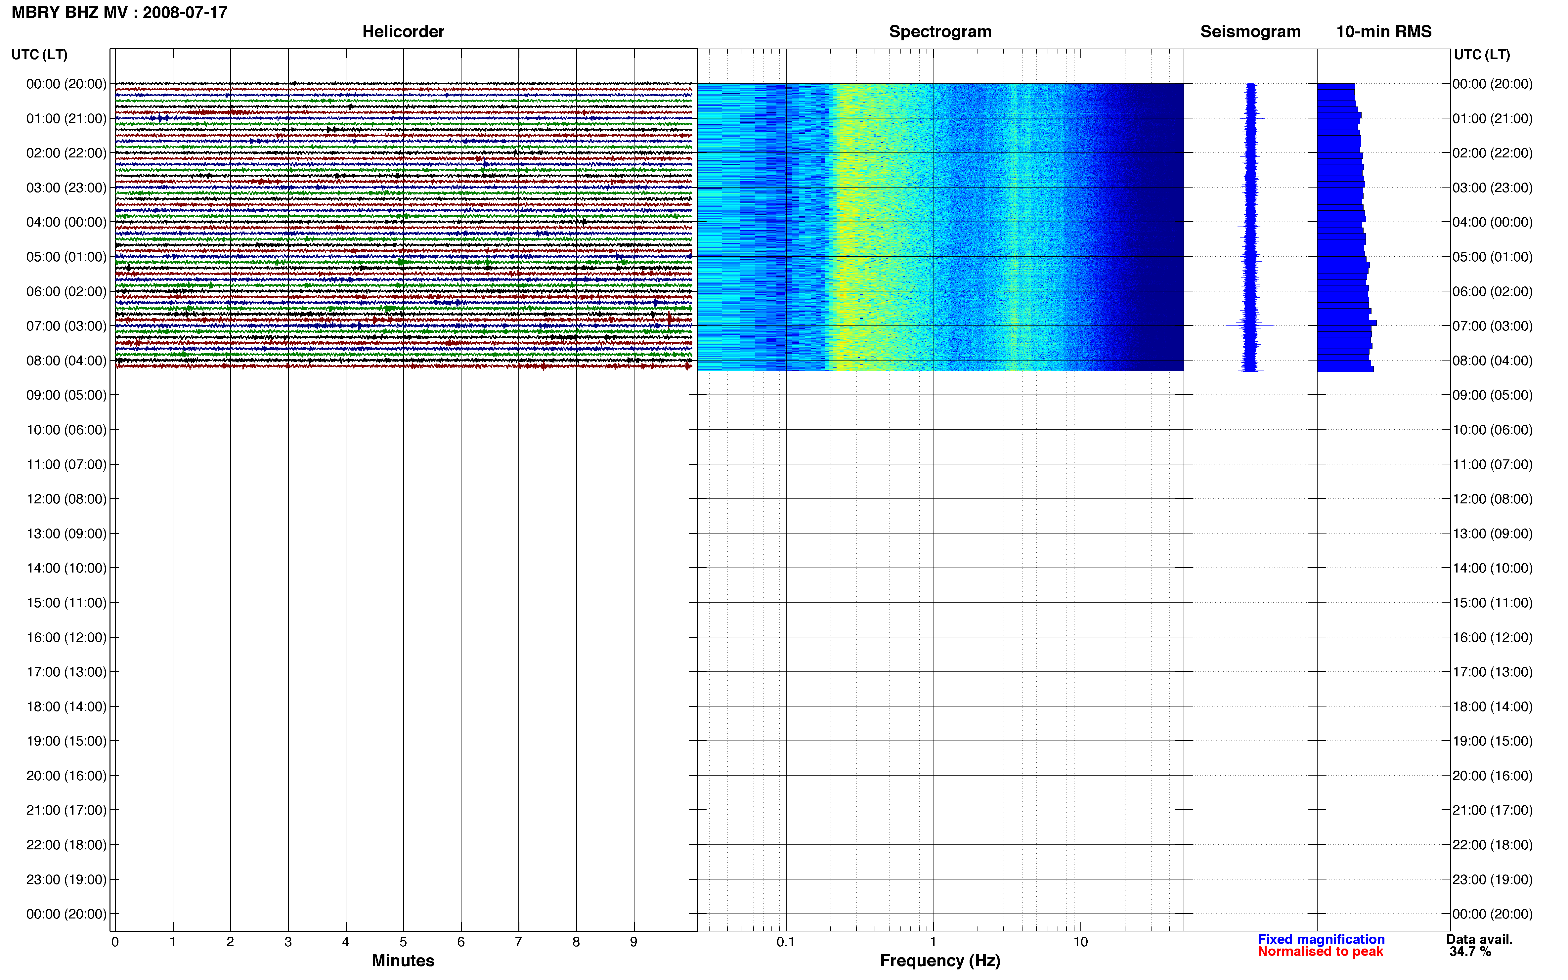Click right time label 09:00 (05:00)

click(1492, 395)
